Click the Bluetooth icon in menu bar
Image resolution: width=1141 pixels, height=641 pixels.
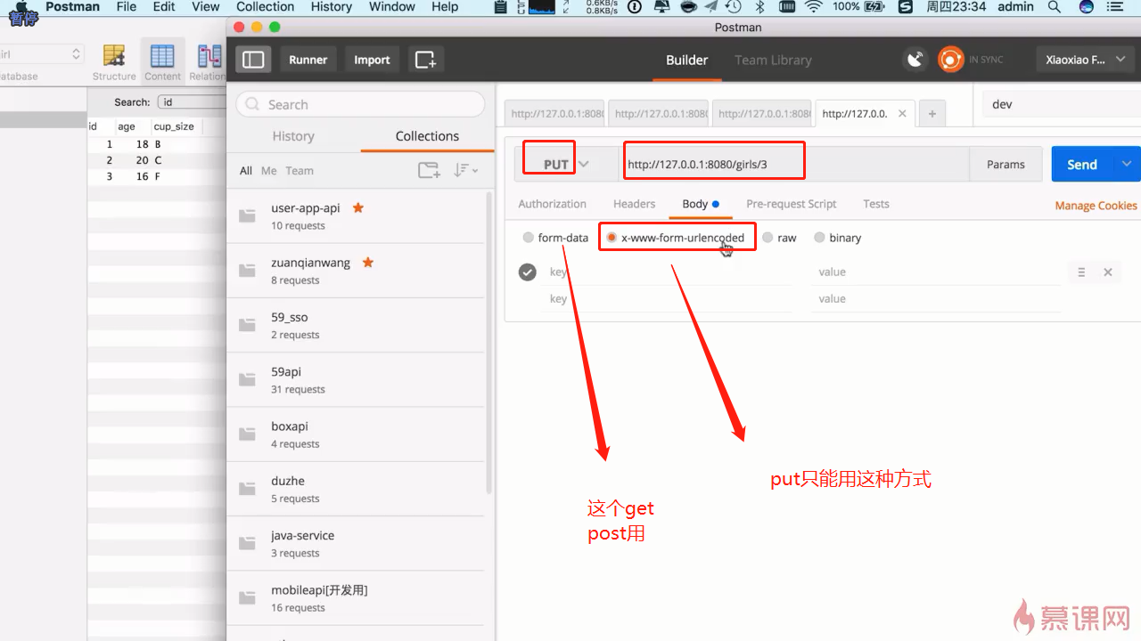(760, 7)
